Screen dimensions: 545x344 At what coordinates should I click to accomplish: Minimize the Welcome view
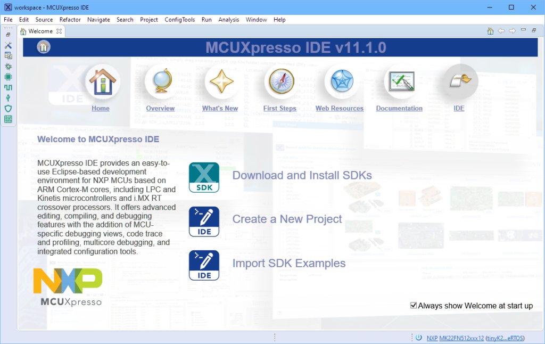pos(523,30)
